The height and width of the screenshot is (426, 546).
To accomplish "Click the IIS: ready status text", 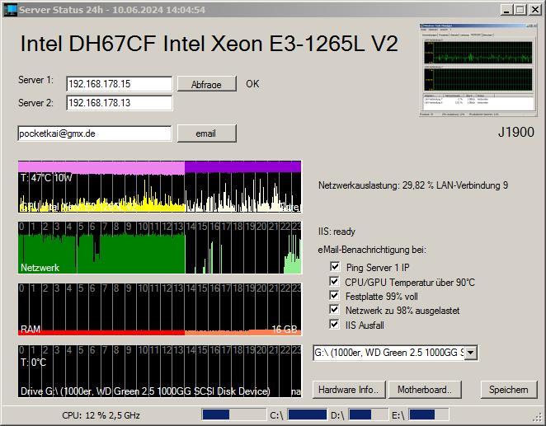I will [337, 232].
